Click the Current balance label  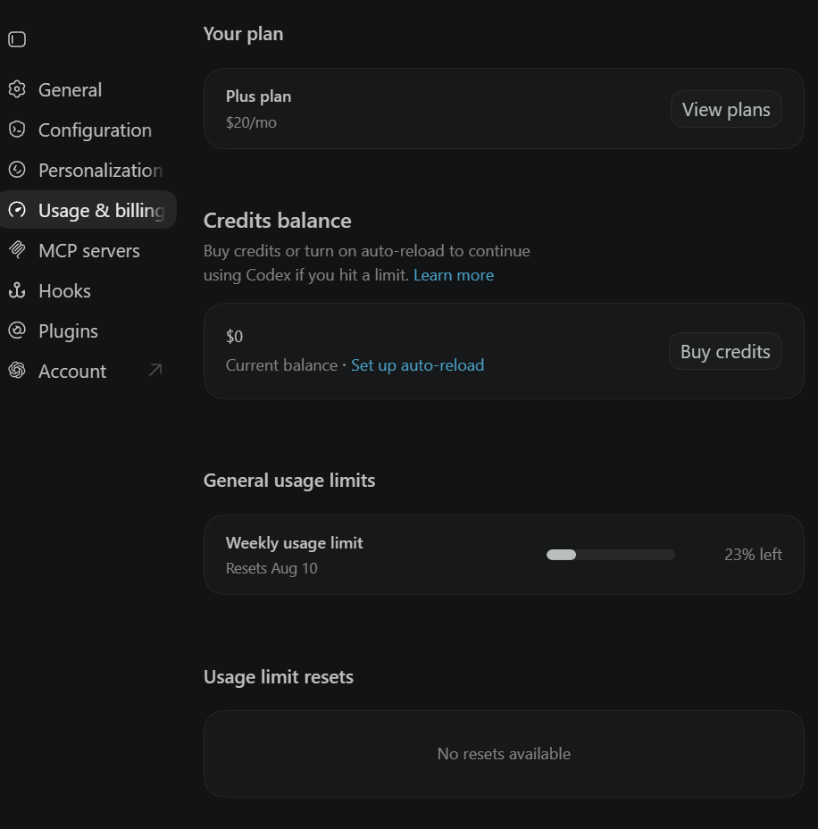(281, 365)
